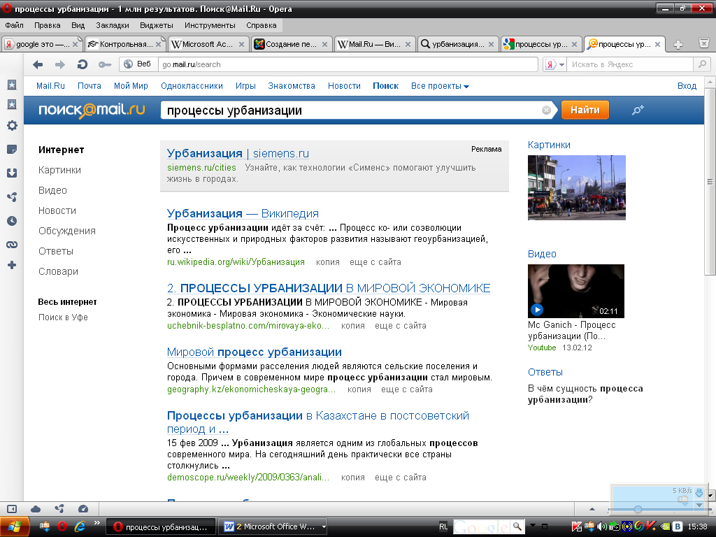The height and width of the screenshot is (537, 716).
Task: Open еще с сайта for demoscope.ru result
Action: pos(401,477)
